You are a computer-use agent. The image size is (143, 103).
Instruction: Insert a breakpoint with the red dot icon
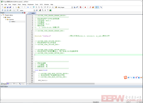click(85, 7)
